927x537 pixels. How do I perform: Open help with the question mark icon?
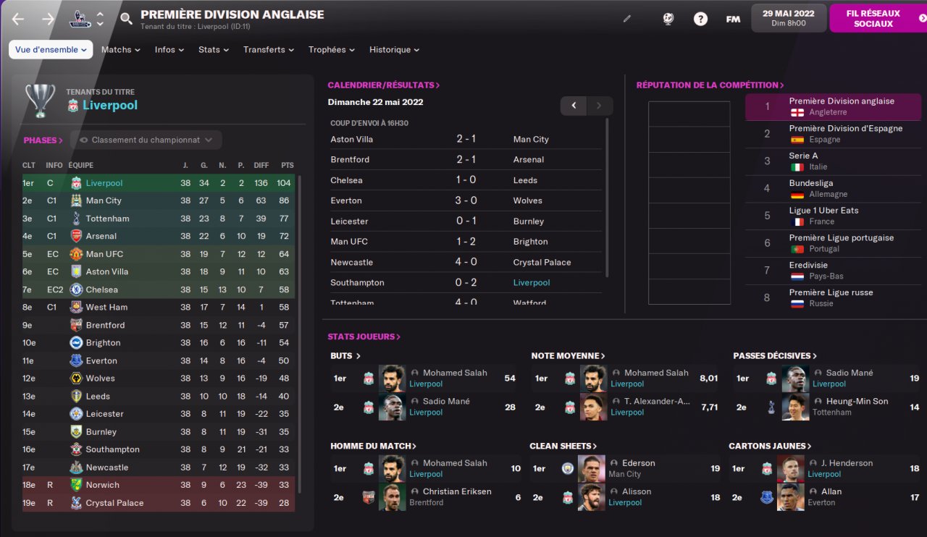(700, 19)
